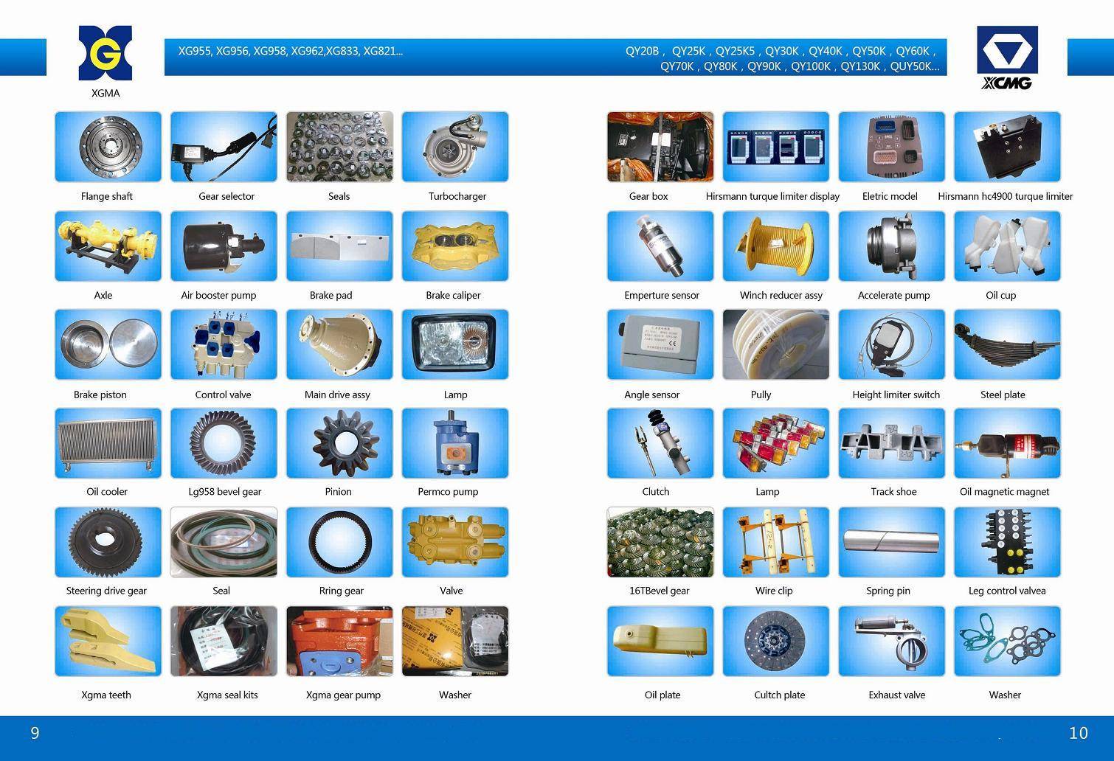The image size is (1114, 761).
Task: Select the Steel plate leaf spring photo
Action: 1007,344
